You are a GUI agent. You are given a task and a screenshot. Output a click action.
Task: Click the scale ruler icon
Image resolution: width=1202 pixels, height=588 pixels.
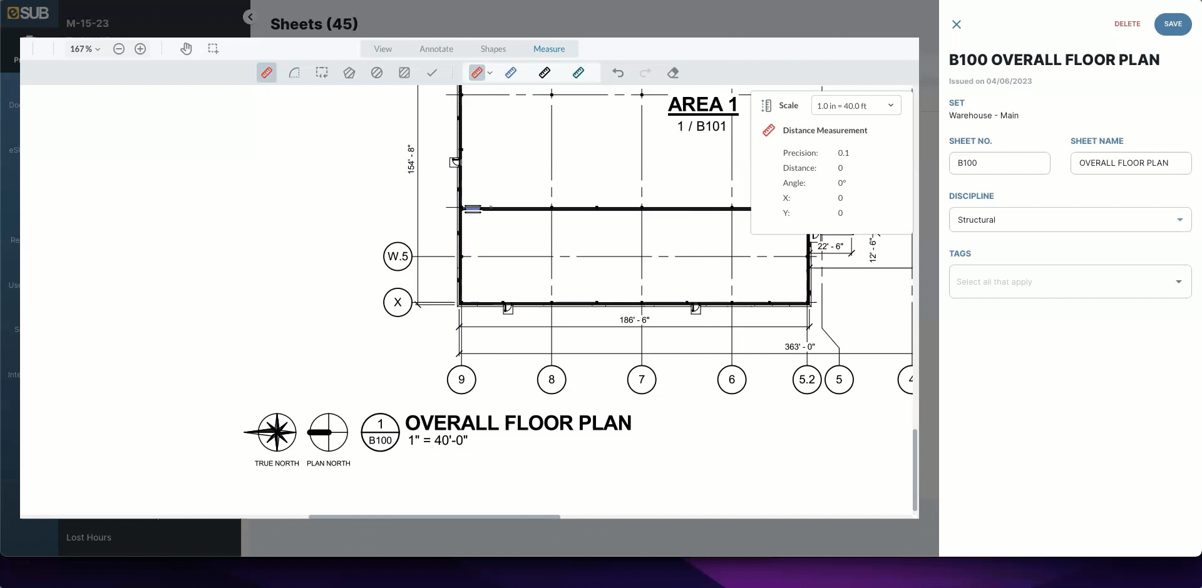point(766,106)
